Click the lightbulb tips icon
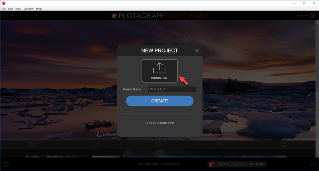Screen dimensions: 319x171 [x=32, y=145]
